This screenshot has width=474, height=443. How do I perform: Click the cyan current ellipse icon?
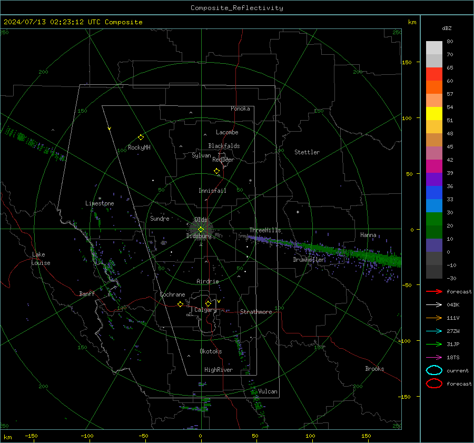(x=434, y=370)
